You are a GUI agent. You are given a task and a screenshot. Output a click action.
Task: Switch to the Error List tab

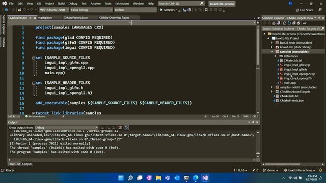point(14,164)
